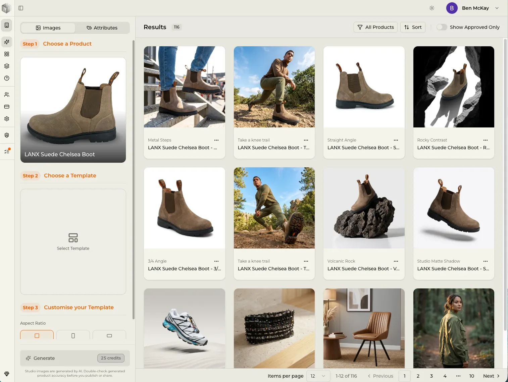508x382 pixels.
Task: Open the All Products filter dropdown
Action: point(375,27)
